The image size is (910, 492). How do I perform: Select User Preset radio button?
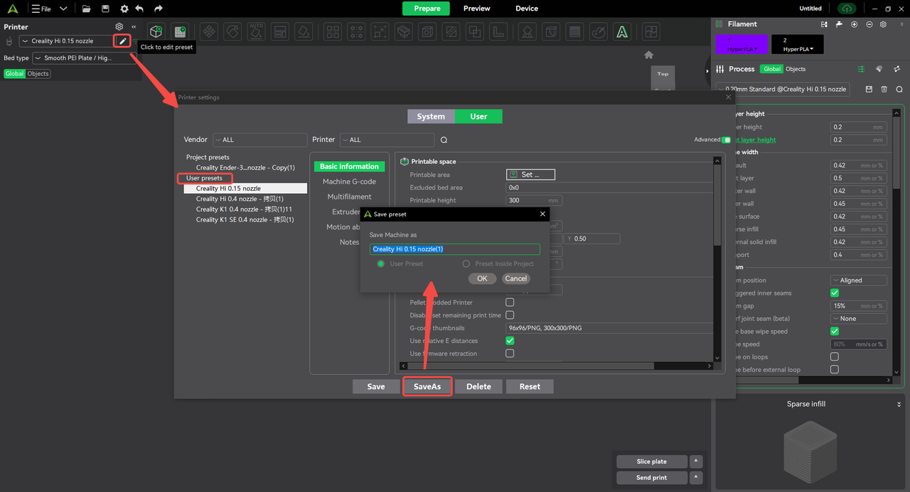pos(381,264)
